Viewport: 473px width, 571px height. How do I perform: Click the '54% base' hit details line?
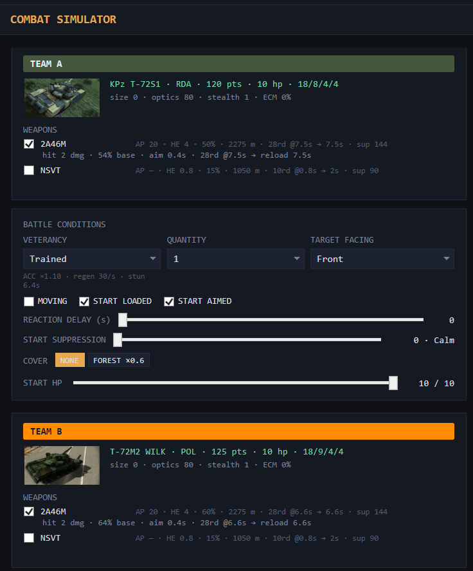tap(177, 155)
